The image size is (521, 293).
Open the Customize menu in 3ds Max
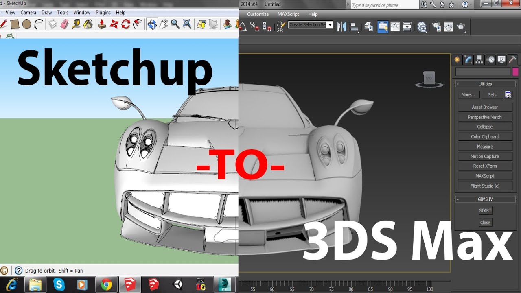258,14
